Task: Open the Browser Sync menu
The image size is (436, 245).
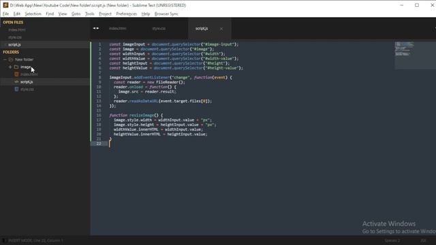Action: tap(166, 14)
